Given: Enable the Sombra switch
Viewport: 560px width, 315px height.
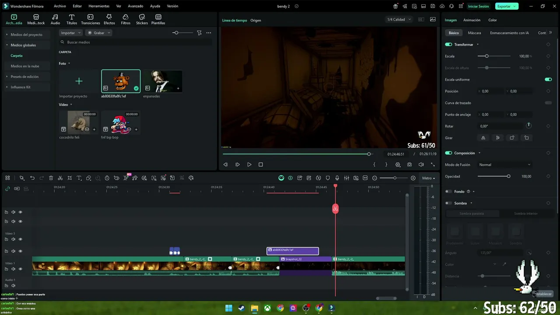Looking at the screenshot, I should click(x=448, y=203).
